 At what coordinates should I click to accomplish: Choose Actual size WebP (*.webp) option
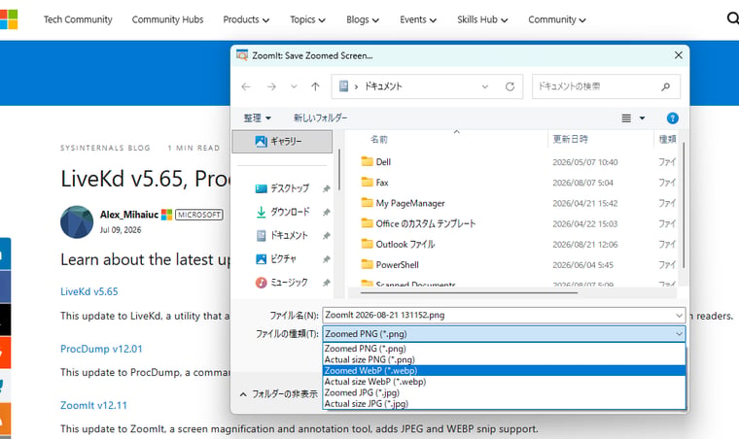(504, 382)
